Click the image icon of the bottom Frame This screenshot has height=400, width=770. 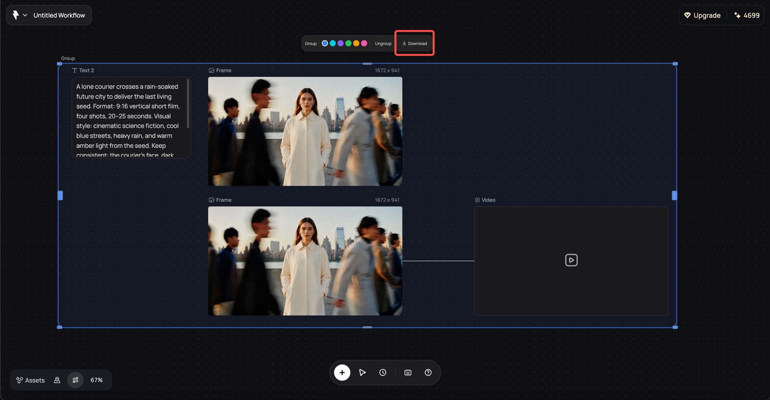pyautogui.click(x=211, y=200)
